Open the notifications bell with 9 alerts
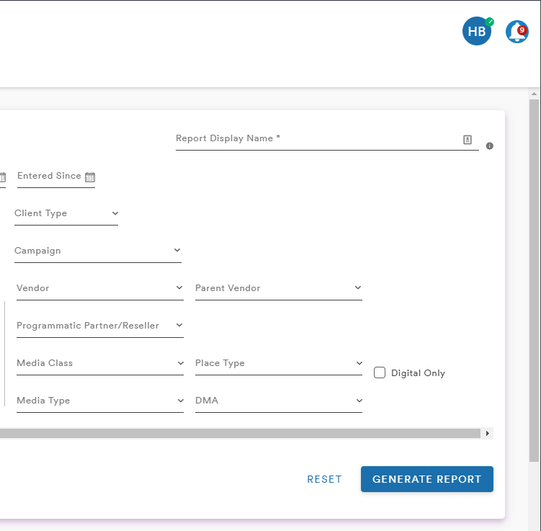Viewport: 541px width, 531px height. tap(517, 32)
